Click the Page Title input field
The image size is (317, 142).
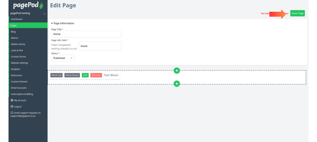tap(86, 34)
